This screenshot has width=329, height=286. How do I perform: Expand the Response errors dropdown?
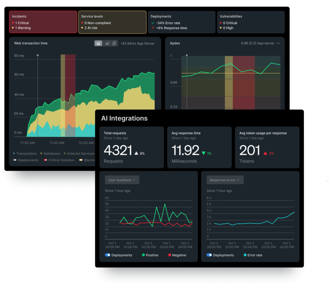point(224,180)
